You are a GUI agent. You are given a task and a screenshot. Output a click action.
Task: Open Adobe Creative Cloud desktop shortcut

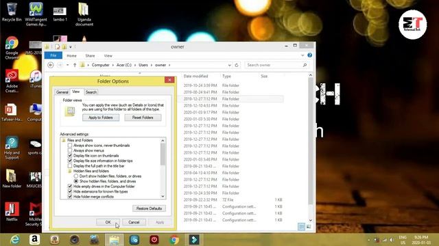click(x=12, y=81)
